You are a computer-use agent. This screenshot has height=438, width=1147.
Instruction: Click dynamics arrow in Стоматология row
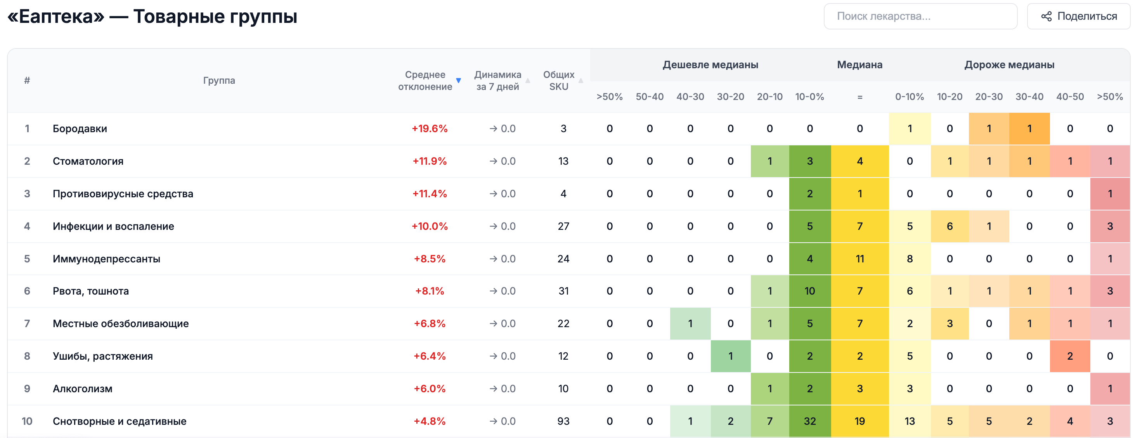coord(493,161)
